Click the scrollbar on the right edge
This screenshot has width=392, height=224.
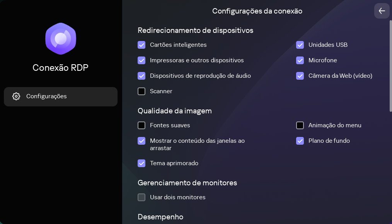pyautogui.click(x=390, y=62)
